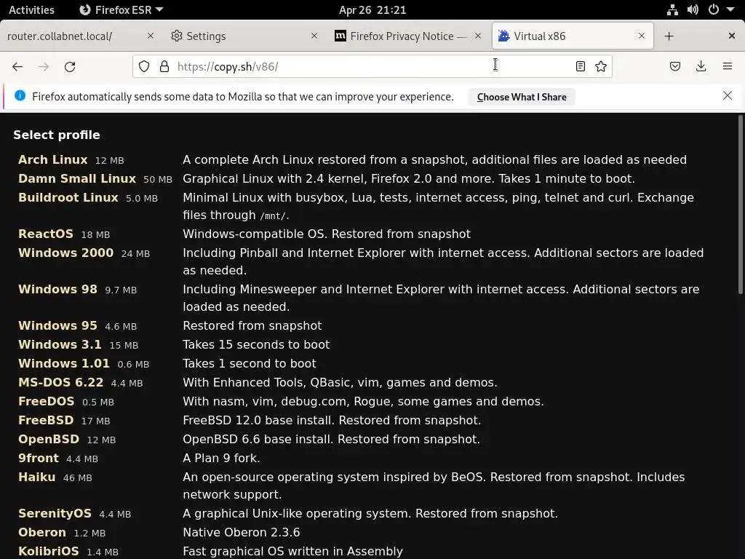Close the Settings tab
This screenshot has height=559, width=745.
314,36
